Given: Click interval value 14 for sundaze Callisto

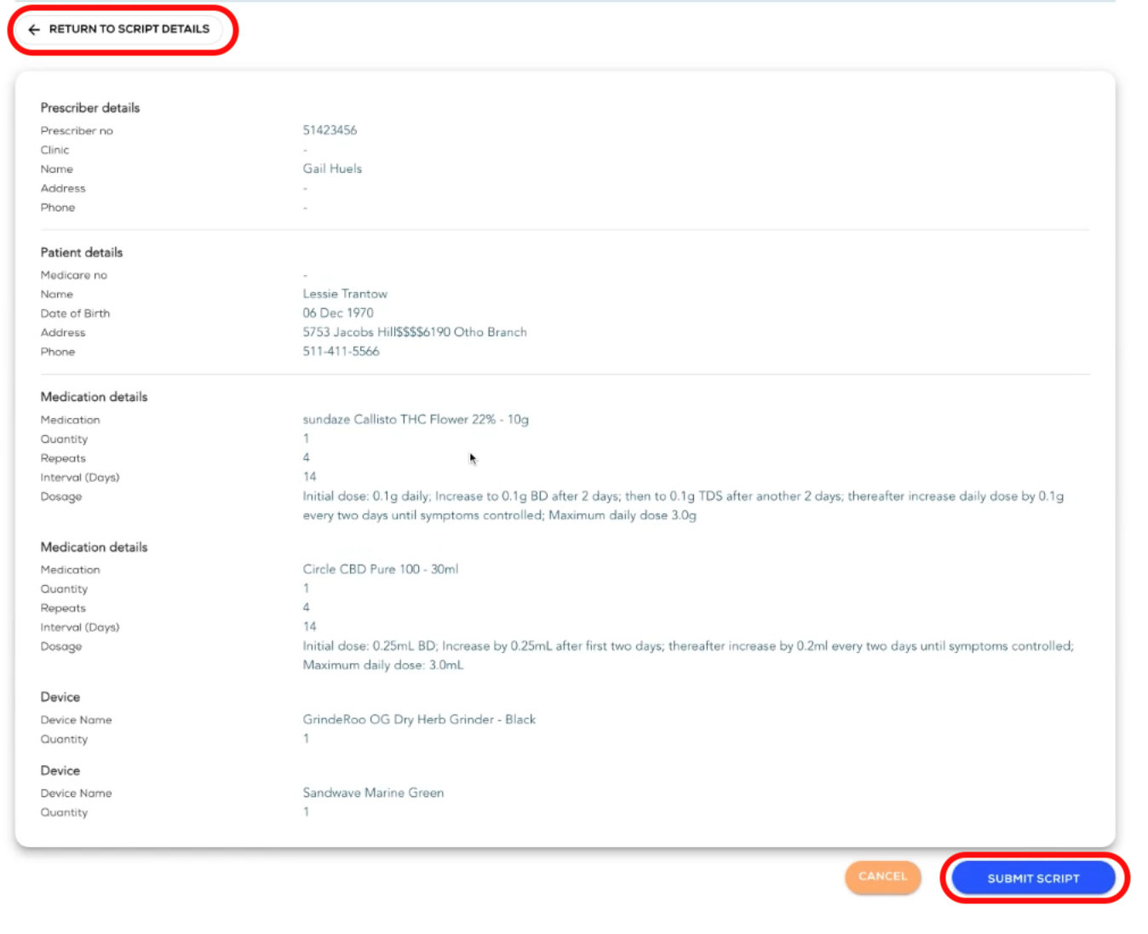Looking at the screenshot, I should tap(309, 477).
